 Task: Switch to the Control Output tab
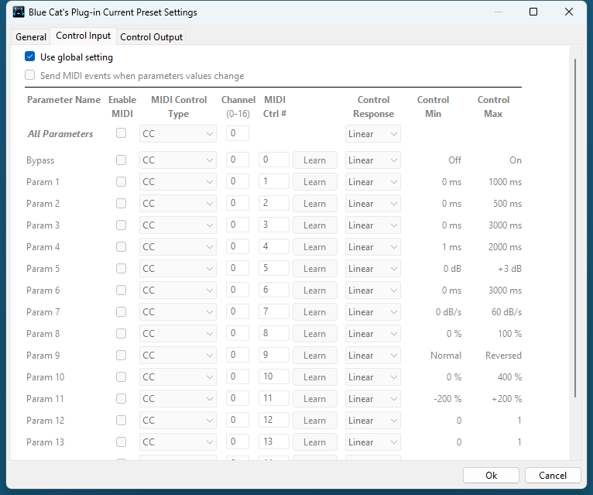[x=151, y=37]
